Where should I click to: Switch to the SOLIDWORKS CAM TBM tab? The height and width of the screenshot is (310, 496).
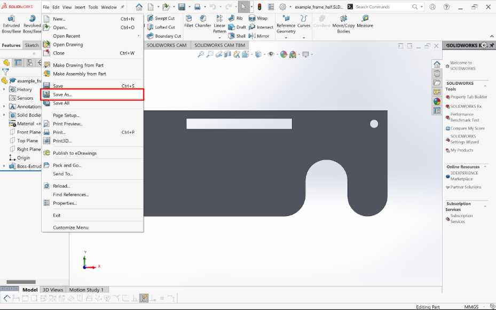pyautogui.click(x=219, y=45)
